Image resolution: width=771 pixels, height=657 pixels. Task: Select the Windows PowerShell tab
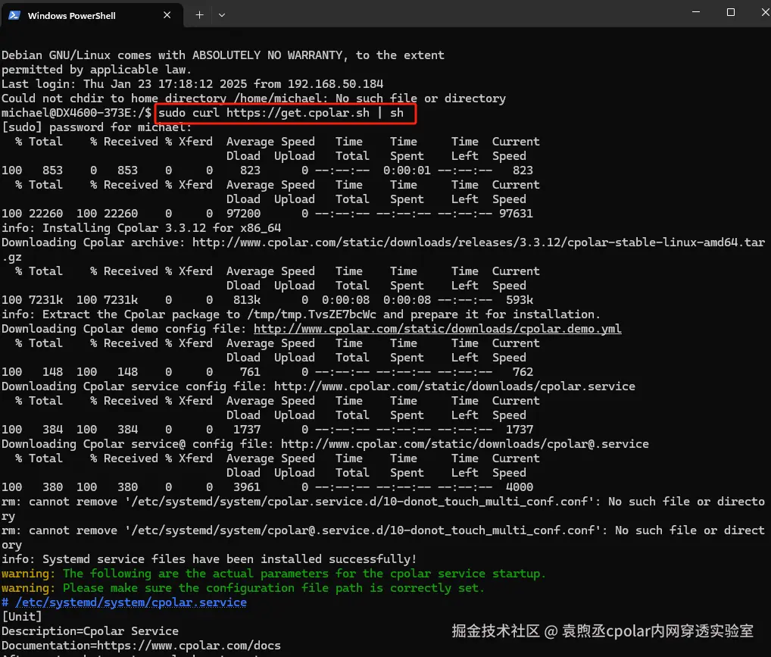pyautogui.click(x=92, y=15)
